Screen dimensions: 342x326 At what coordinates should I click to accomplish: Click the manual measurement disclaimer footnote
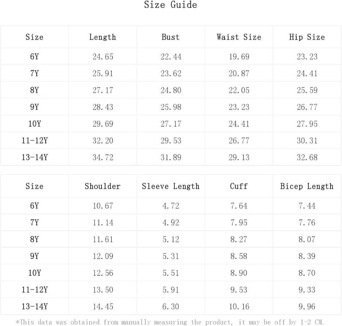pos(170,322)
